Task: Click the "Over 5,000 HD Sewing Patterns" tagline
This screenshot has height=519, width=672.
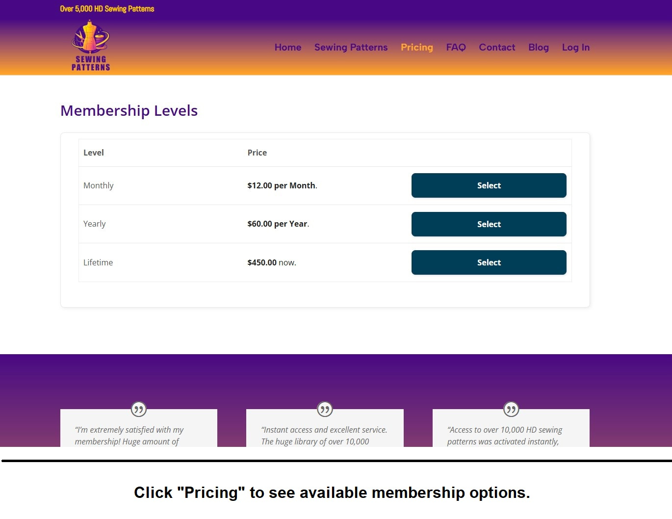Action: 107,9
